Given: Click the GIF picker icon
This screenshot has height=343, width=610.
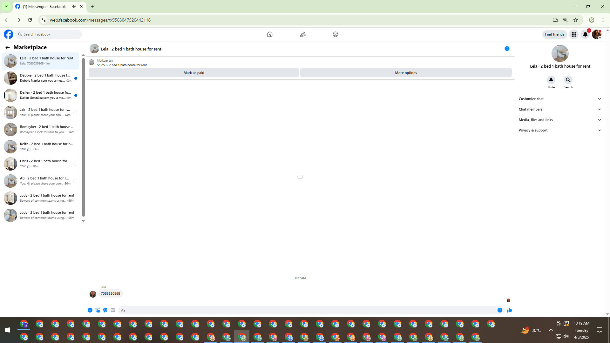Looking at the screenshot, I should [113, 310].
